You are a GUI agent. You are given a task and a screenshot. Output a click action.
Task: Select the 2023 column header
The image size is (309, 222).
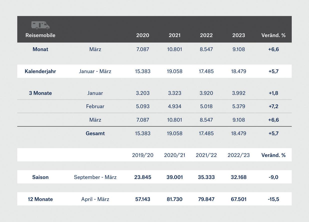[x=238, y=35]
